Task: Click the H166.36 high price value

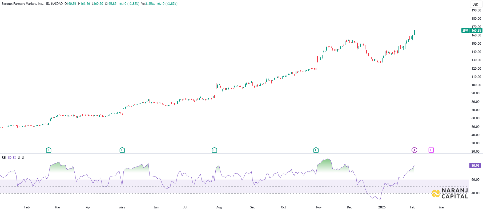Action: tap(84, 4)
